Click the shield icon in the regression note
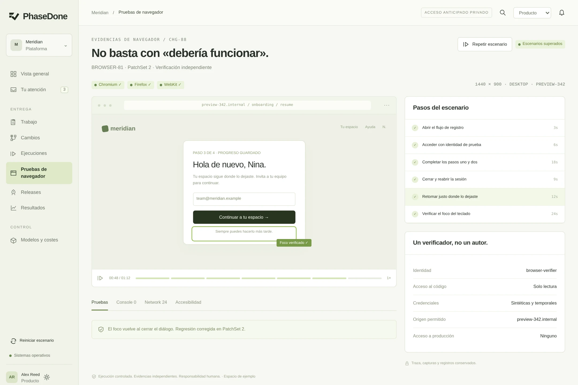 (101, 329)
